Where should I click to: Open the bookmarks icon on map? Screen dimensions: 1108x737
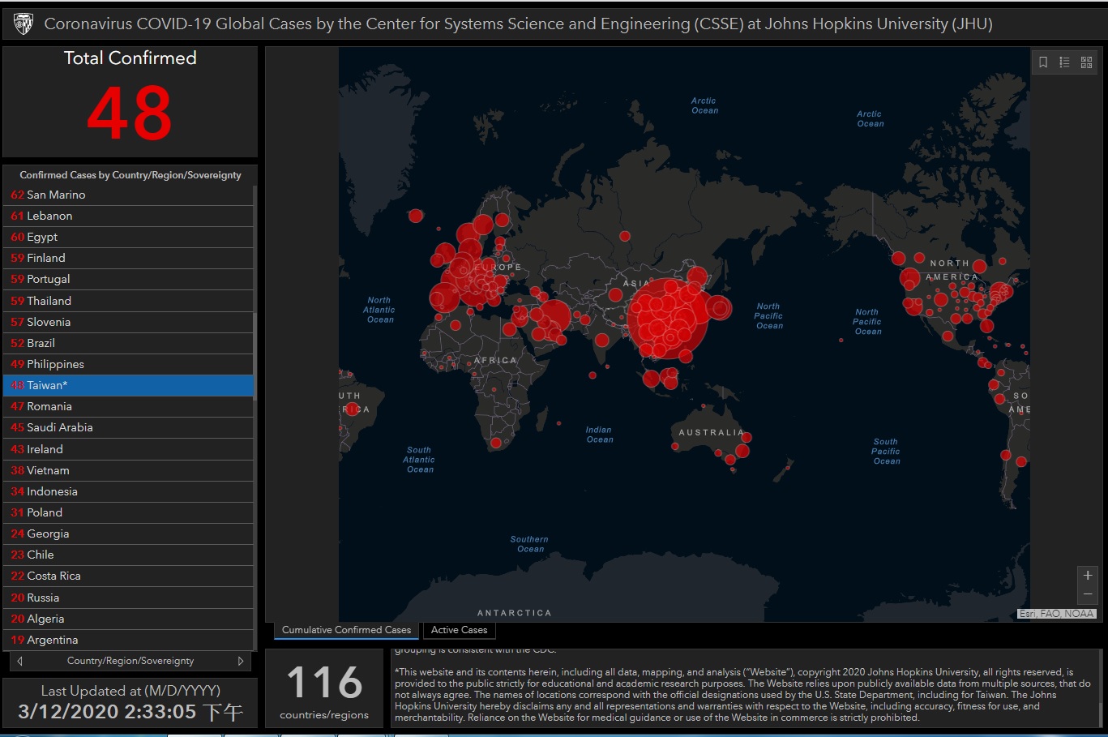tap(1043, 62)
